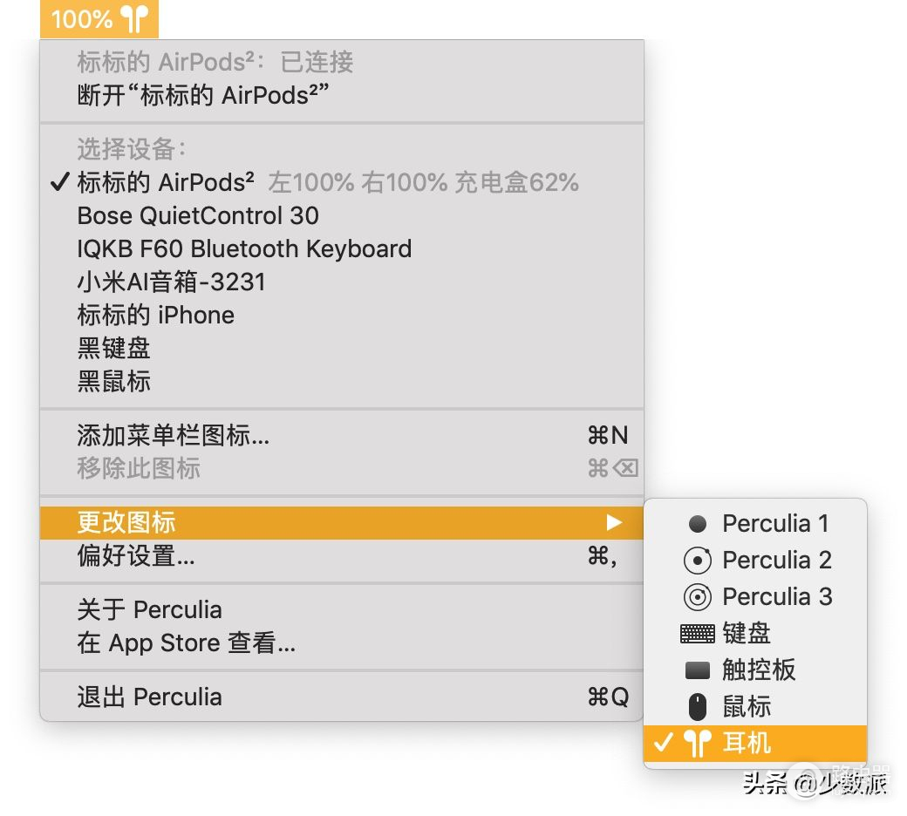Open 关于 Perculia about entry

click(x=149, y=609)
